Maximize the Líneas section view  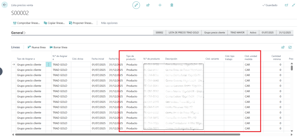tap(290, 47)
